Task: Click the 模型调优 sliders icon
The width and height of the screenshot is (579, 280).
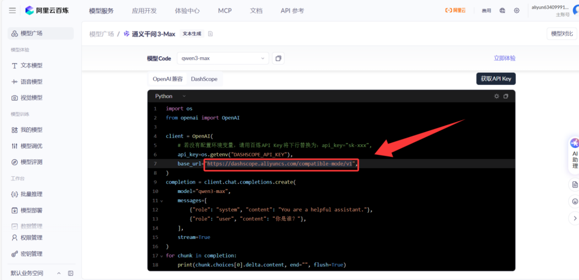Action: (x=15, y=146)
